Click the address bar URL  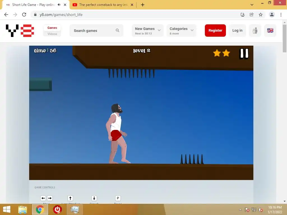click(x=61, y=15)
